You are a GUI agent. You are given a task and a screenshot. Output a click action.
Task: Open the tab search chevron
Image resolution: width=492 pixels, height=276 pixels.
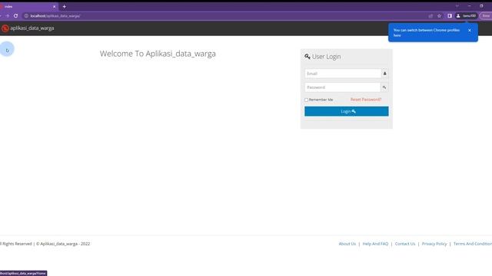[457, 6]
